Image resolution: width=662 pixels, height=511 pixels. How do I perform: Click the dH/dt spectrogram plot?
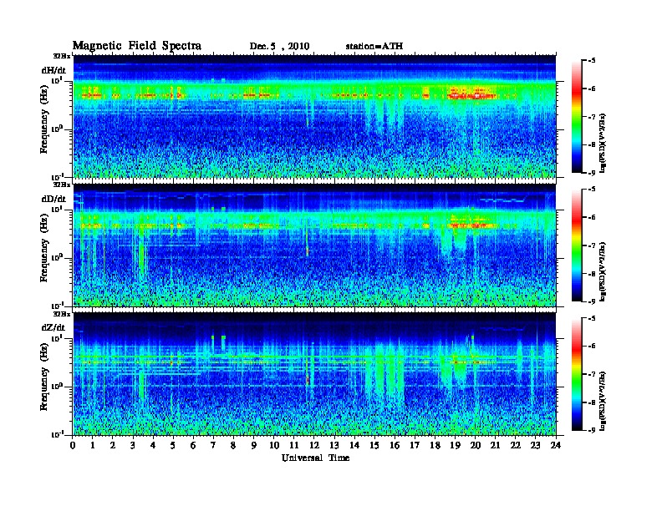pos(314,116)
